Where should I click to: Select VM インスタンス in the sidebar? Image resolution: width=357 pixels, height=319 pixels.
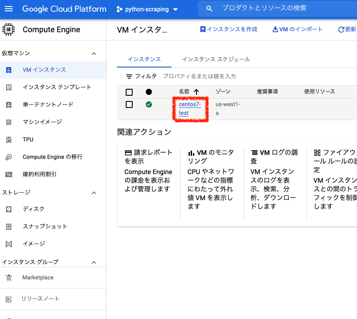pos(53,70)
